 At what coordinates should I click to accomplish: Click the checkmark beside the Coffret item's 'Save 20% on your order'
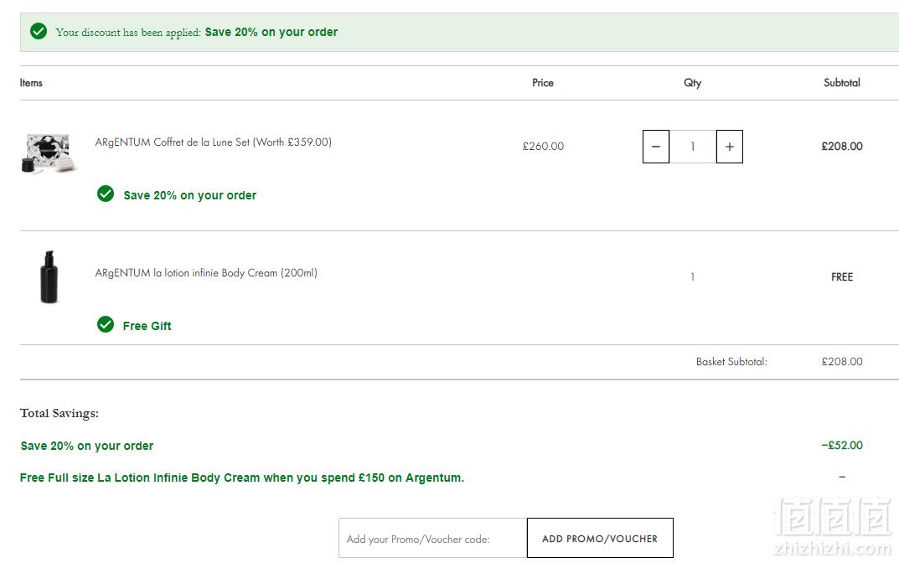(x=106, y=194)
